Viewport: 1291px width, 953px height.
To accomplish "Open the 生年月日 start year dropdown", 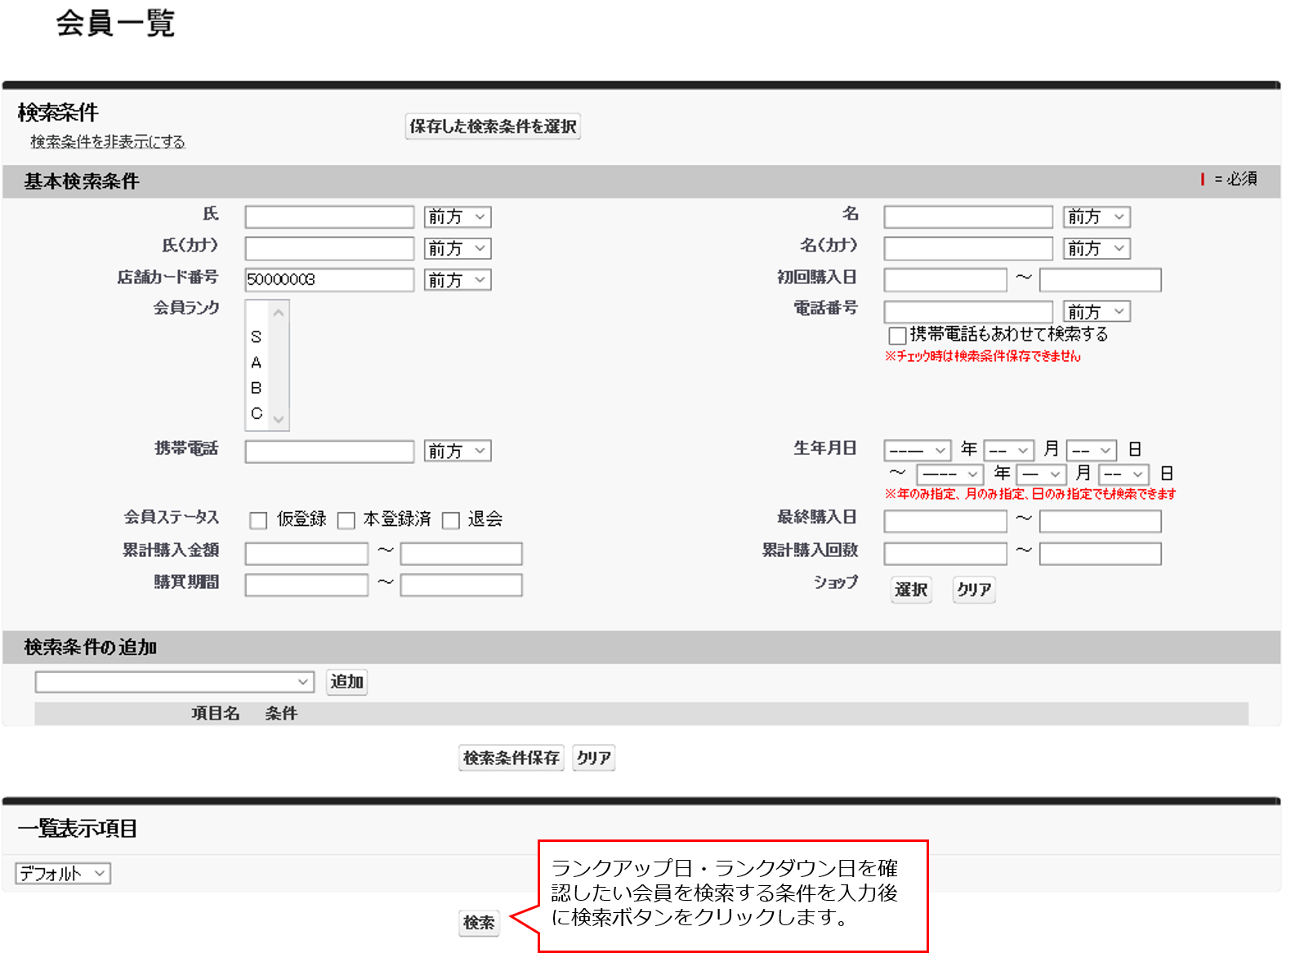I will 917,451.
